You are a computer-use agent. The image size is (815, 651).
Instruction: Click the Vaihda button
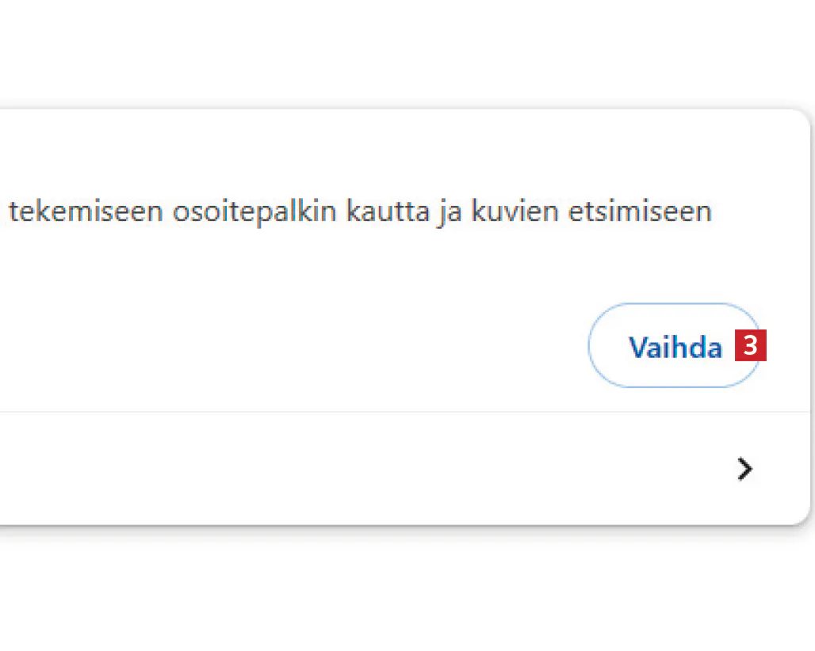coord(674,346)
